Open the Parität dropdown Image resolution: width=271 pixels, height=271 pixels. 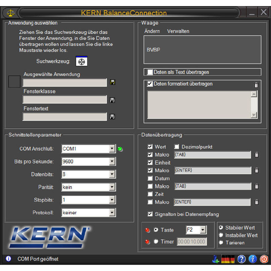pyautogui.click(x=112, y=187)
